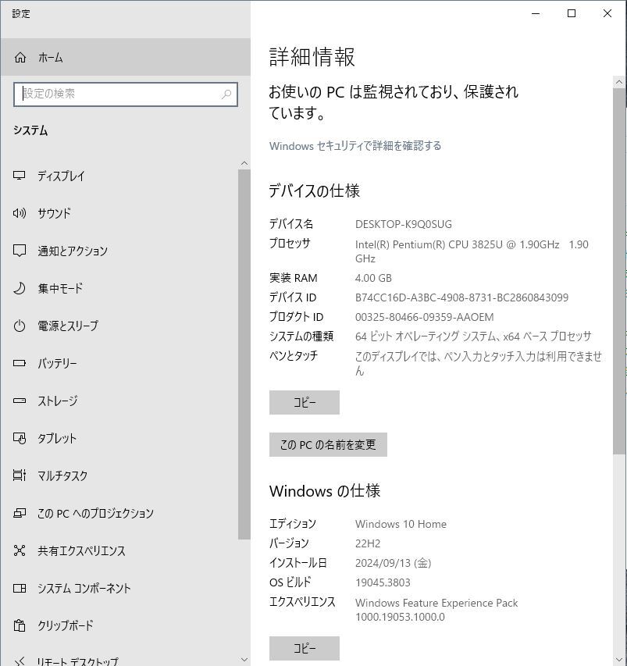Go to ホーム in Settings

(x=125, y=57)
